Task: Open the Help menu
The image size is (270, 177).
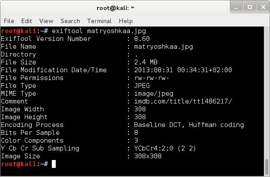Action: click(x=126, y=21)
